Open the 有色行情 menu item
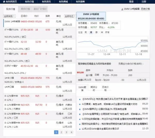 click(29, 2)
